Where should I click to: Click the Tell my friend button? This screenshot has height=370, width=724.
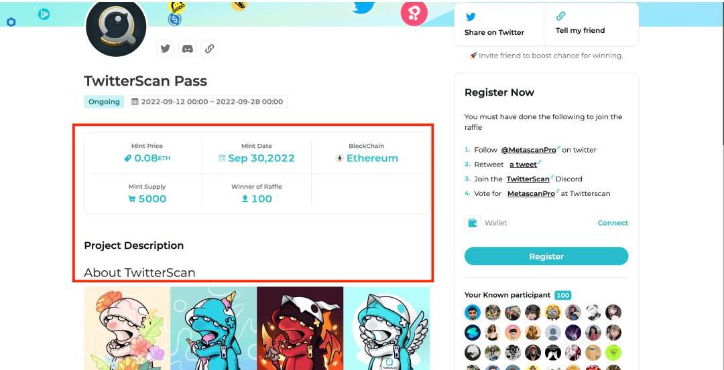coord(592,24)
